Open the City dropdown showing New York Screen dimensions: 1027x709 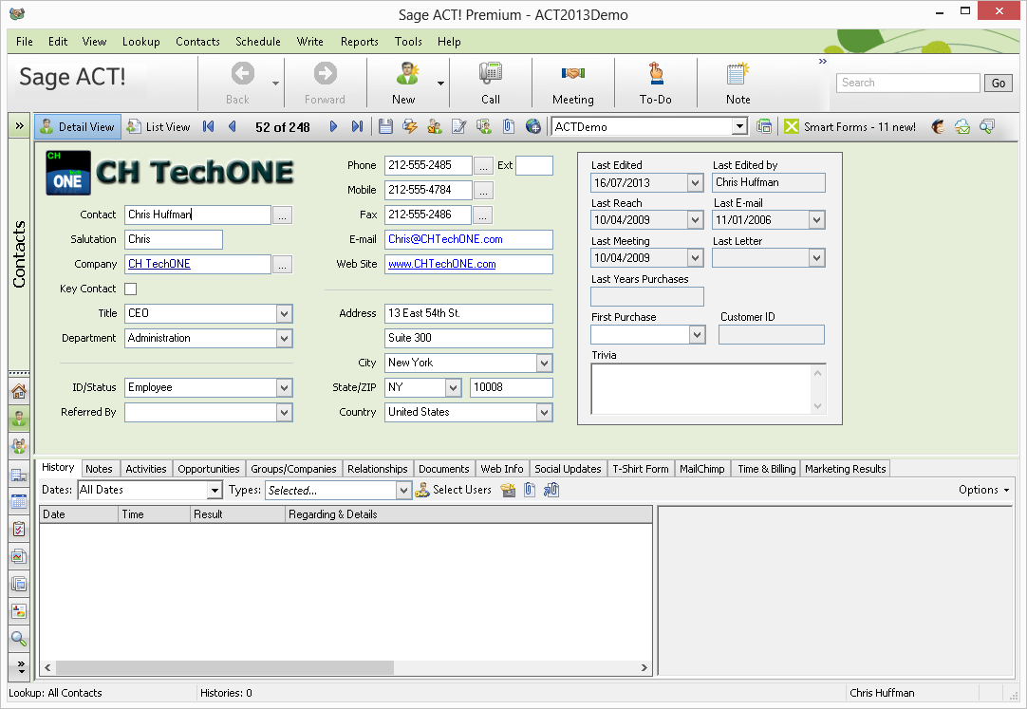[544, 363]
